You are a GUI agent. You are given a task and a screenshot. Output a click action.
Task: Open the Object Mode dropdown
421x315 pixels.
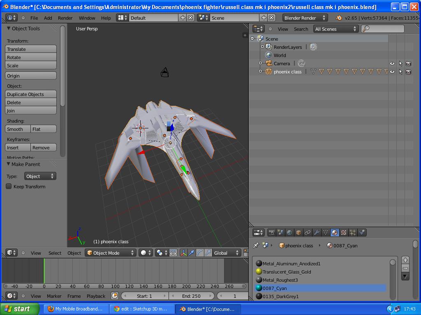point(109,253)
